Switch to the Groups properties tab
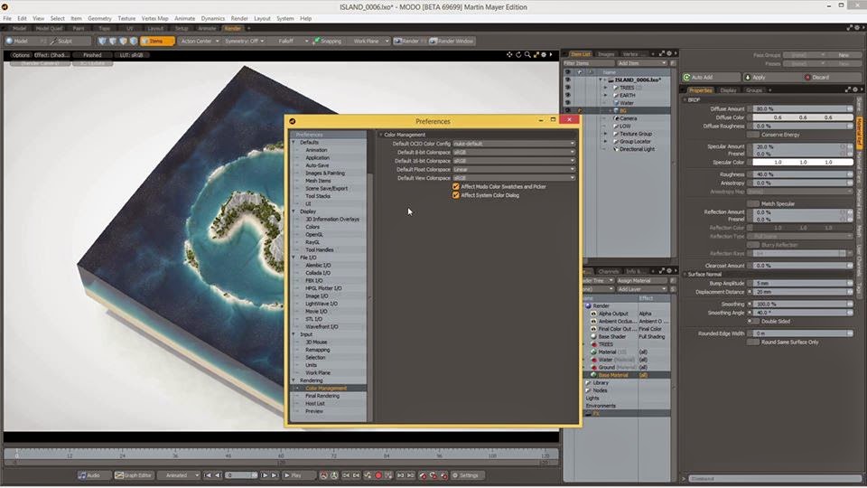This screenshot has width=867, height=488. (x=753, y=90)
